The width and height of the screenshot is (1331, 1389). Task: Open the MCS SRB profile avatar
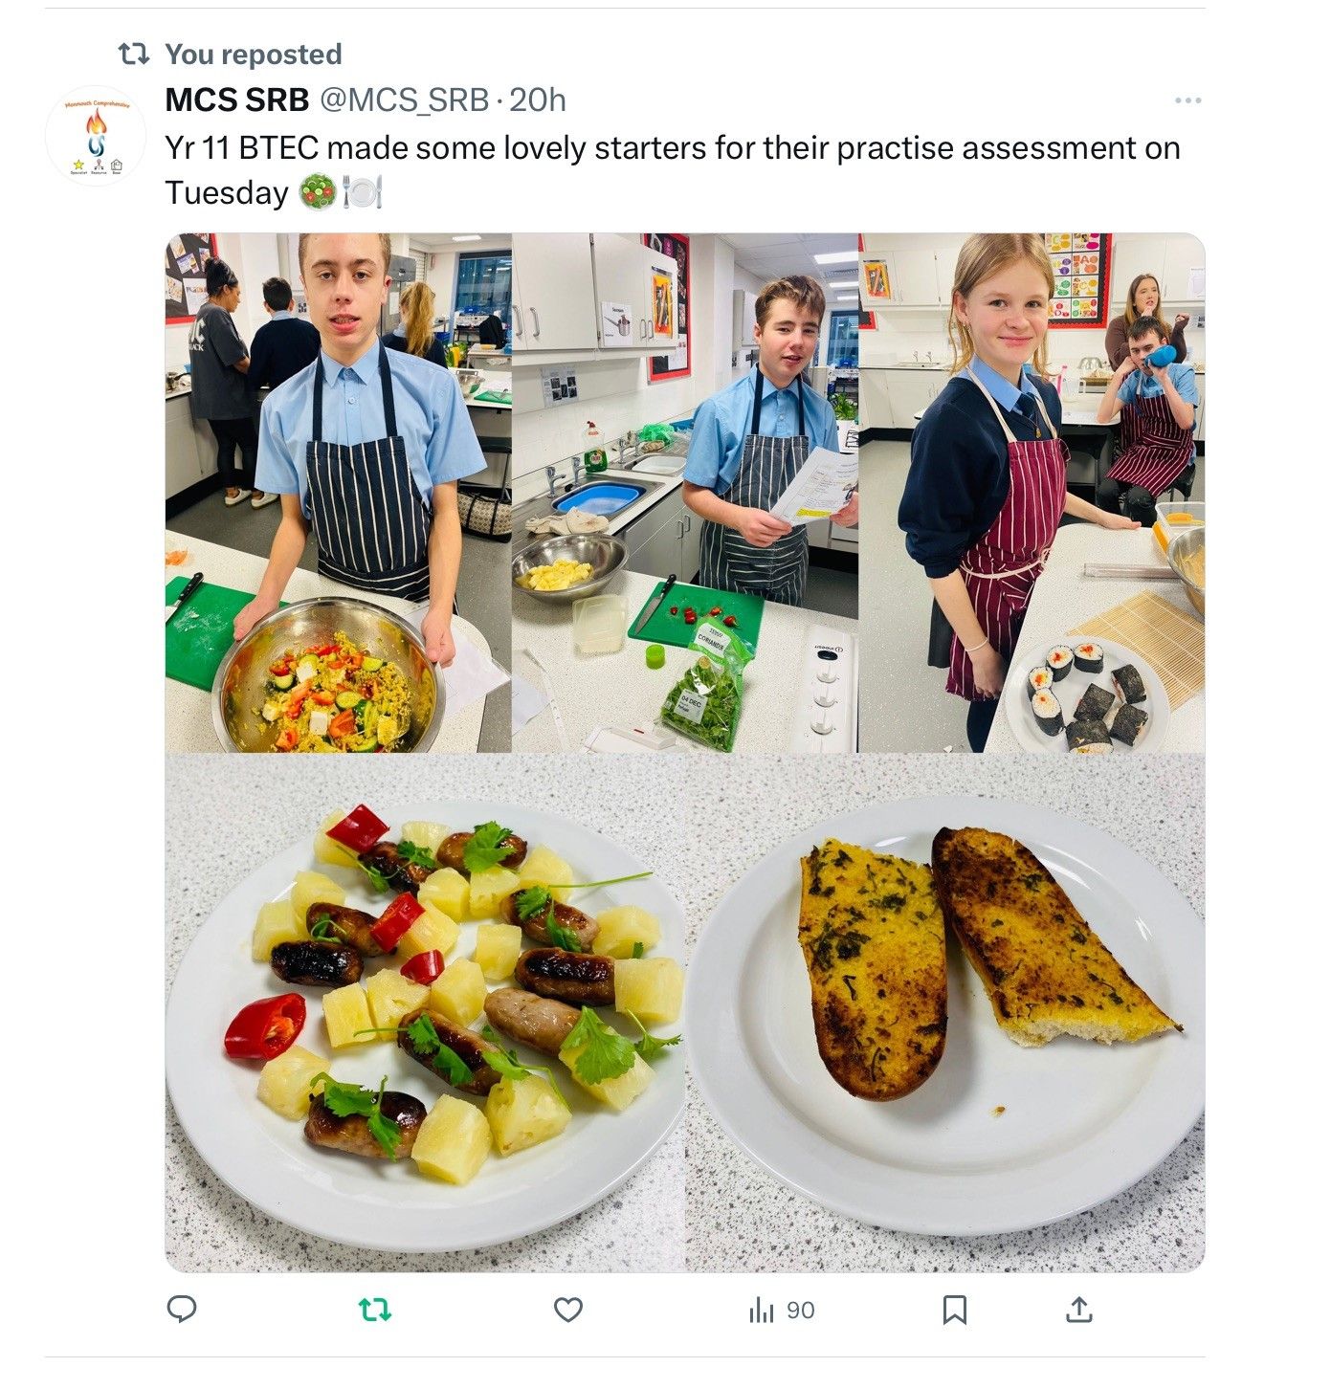point(96,136)
